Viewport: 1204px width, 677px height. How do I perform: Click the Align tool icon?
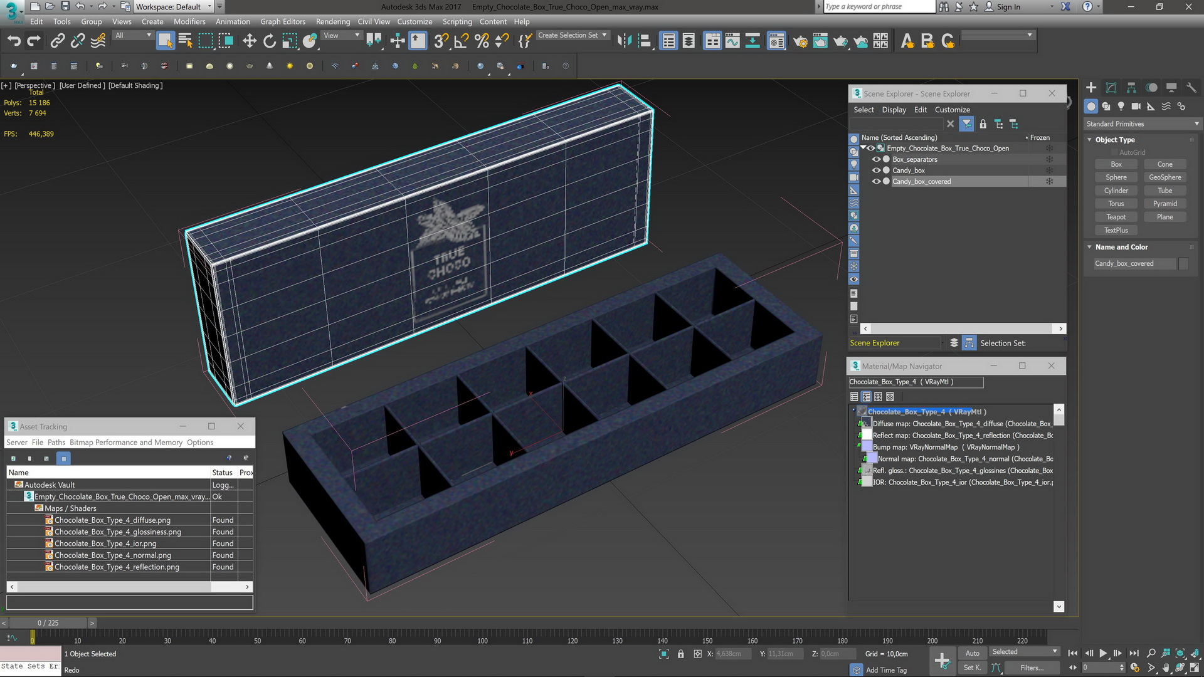pos(645,41)
